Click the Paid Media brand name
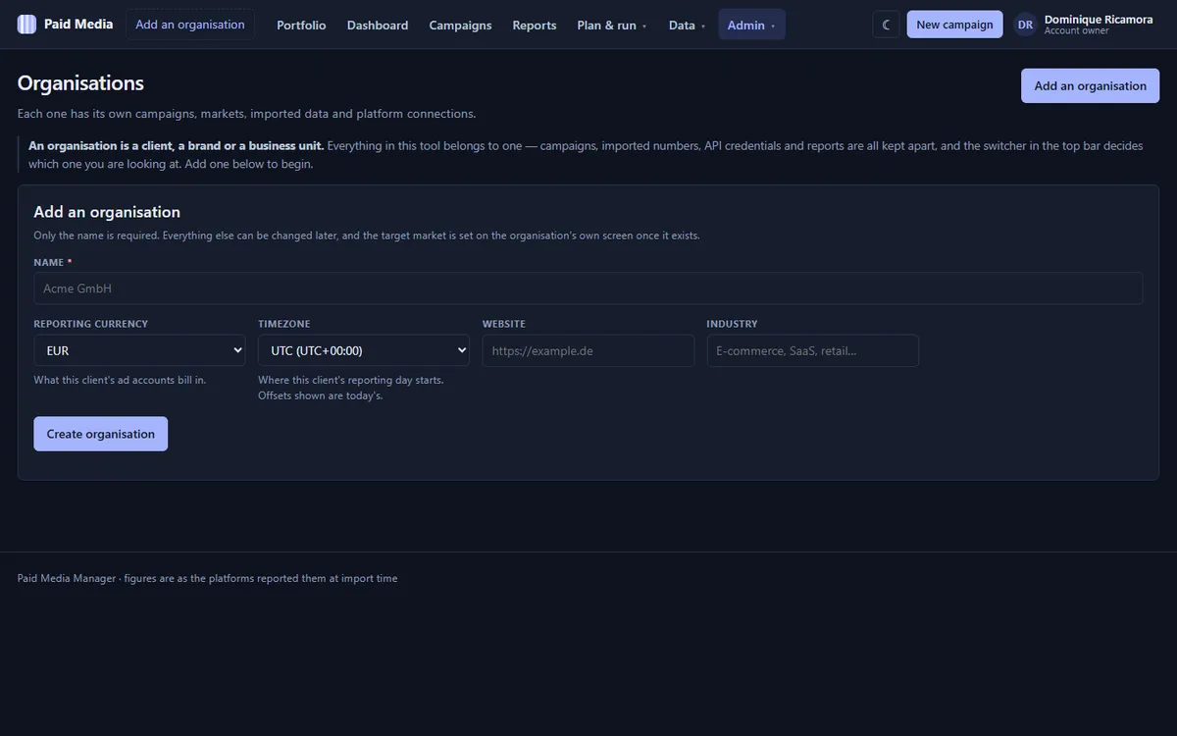1177x736 pixels. tap(78, 25)
